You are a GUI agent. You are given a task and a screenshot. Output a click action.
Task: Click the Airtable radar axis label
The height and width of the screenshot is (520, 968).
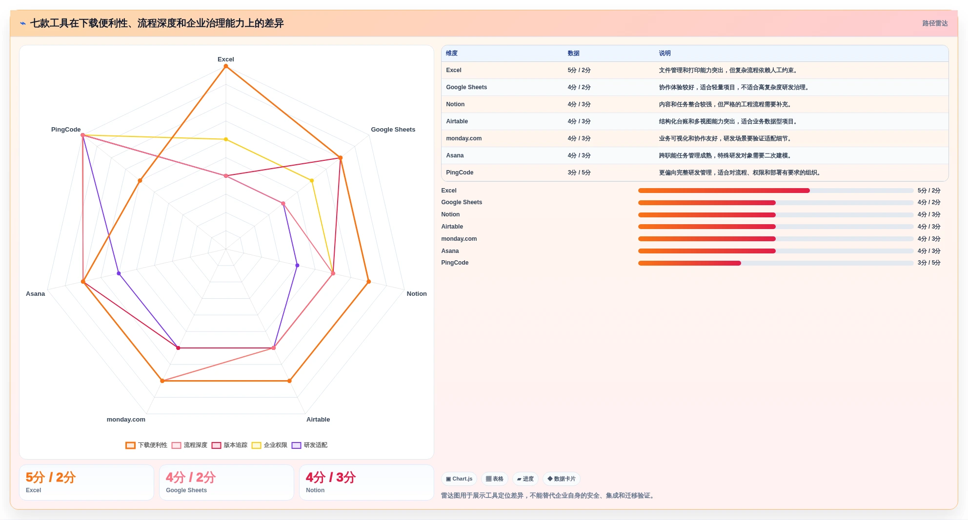[x=318, y=420]
